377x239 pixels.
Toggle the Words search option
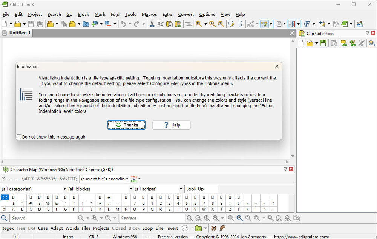pos(72,228)
